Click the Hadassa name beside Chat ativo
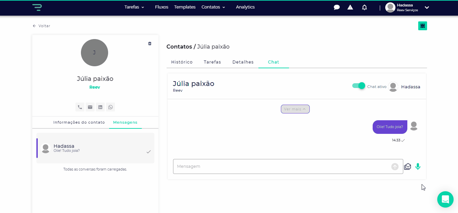The image size is (458, 213). (x=411, y=87)
